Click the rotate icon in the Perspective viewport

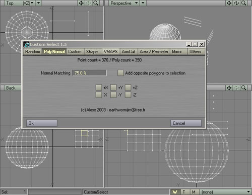pyautogui.click(x=236, y=3)
